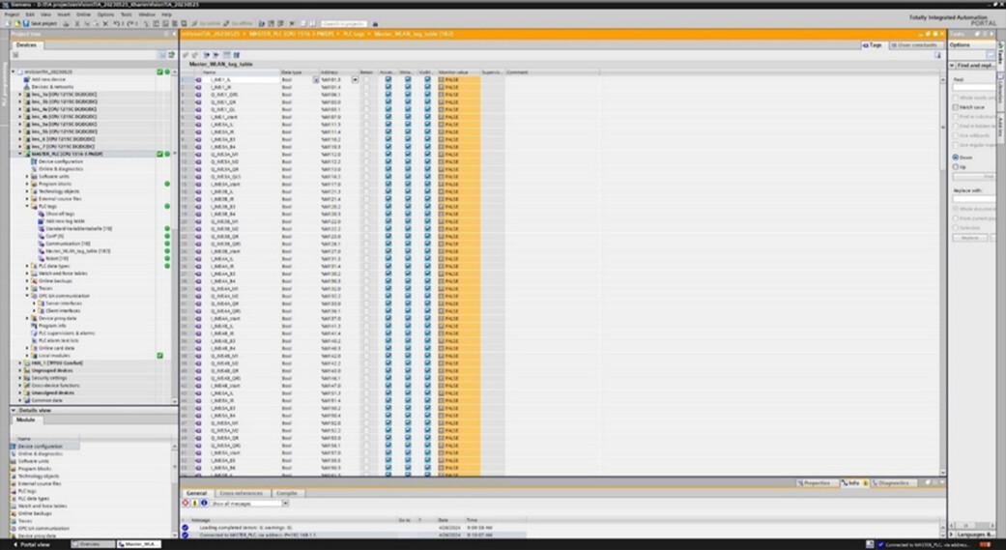Open the Robot tag table

pyautogui.click(x=52, y=258)
